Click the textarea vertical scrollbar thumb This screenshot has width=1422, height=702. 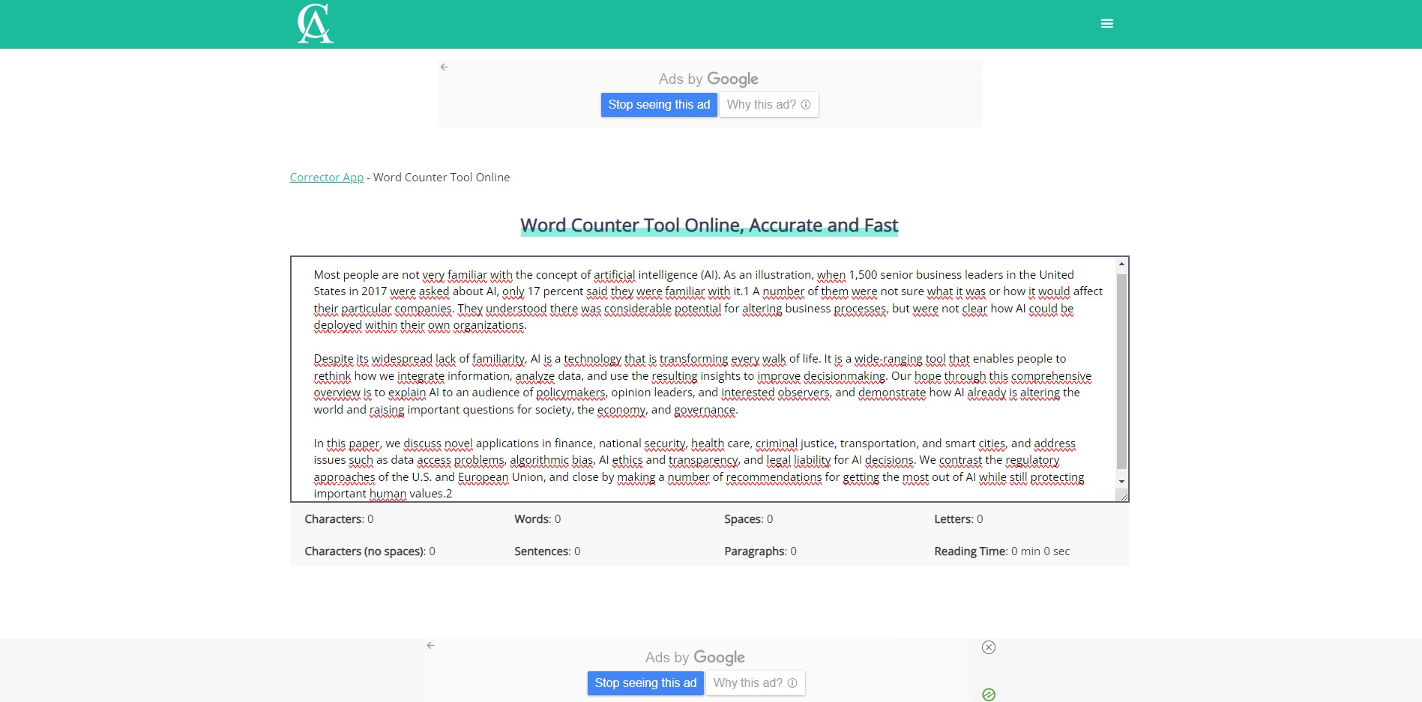(1121, 372)
